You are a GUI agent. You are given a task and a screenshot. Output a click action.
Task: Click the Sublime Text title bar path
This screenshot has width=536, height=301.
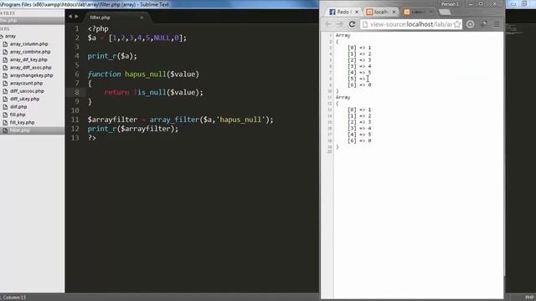(85, 4)
